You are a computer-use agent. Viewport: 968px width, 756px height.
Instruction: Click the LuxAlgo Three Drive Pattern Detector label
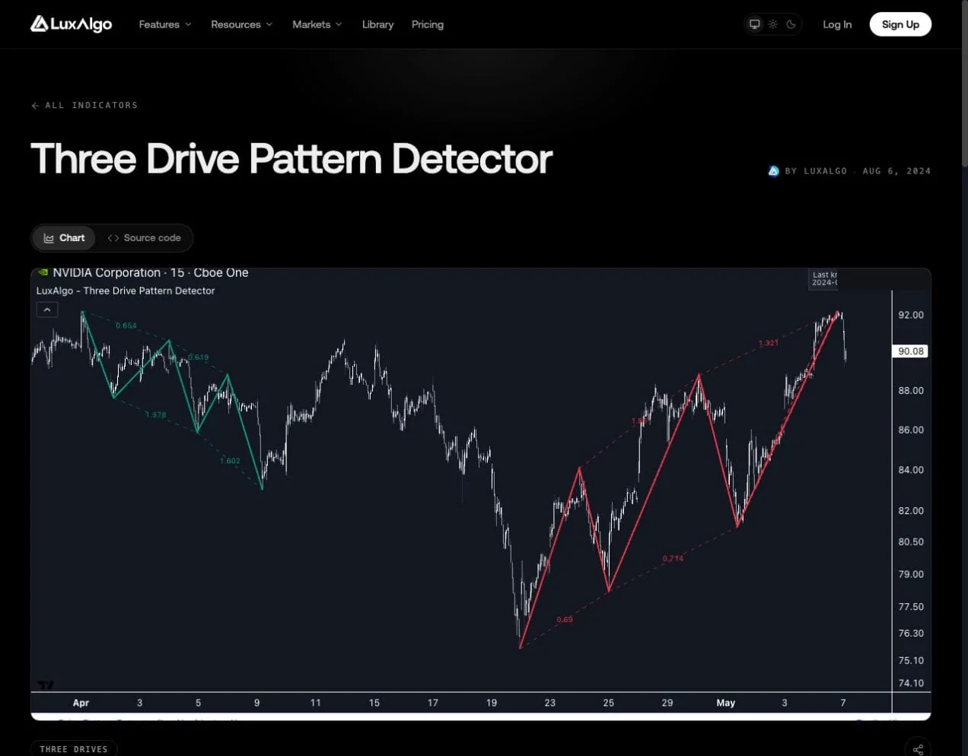pyautogui.click(x=126, y=291)
